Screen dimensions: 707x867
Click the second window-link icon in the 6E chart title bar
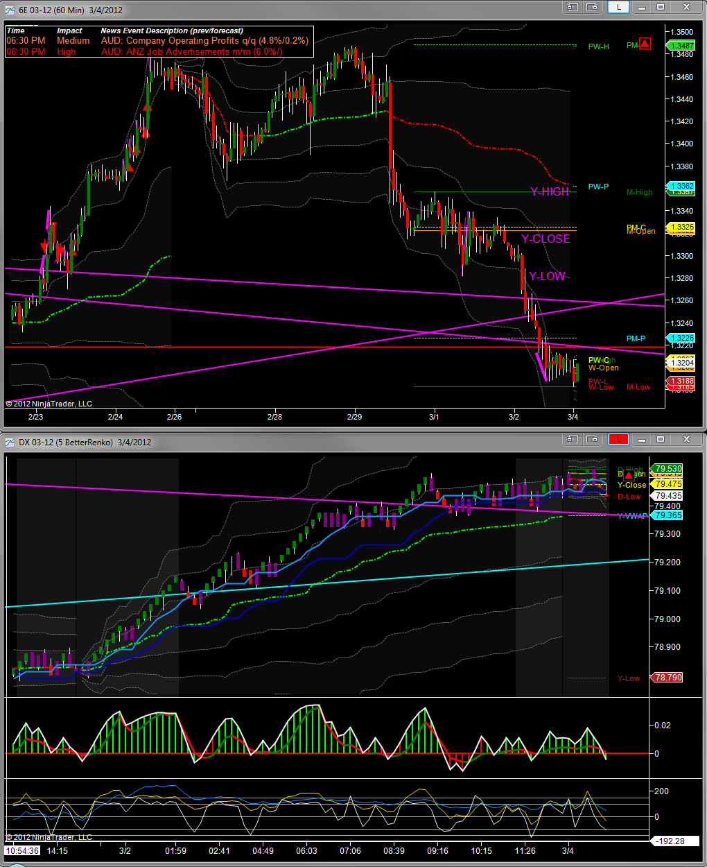(x=592, y=7)
